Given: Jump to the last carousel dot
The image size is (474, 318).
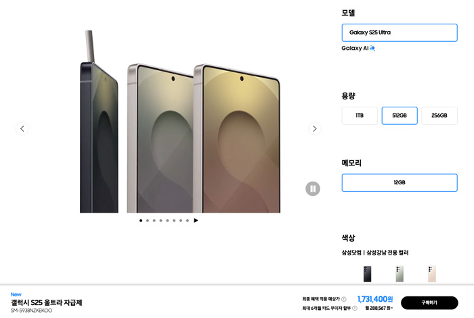Looking at the screenshot, I should [x=188, y=221].
